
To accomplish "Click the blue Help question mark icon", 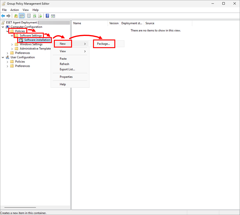I will (47, 16).
